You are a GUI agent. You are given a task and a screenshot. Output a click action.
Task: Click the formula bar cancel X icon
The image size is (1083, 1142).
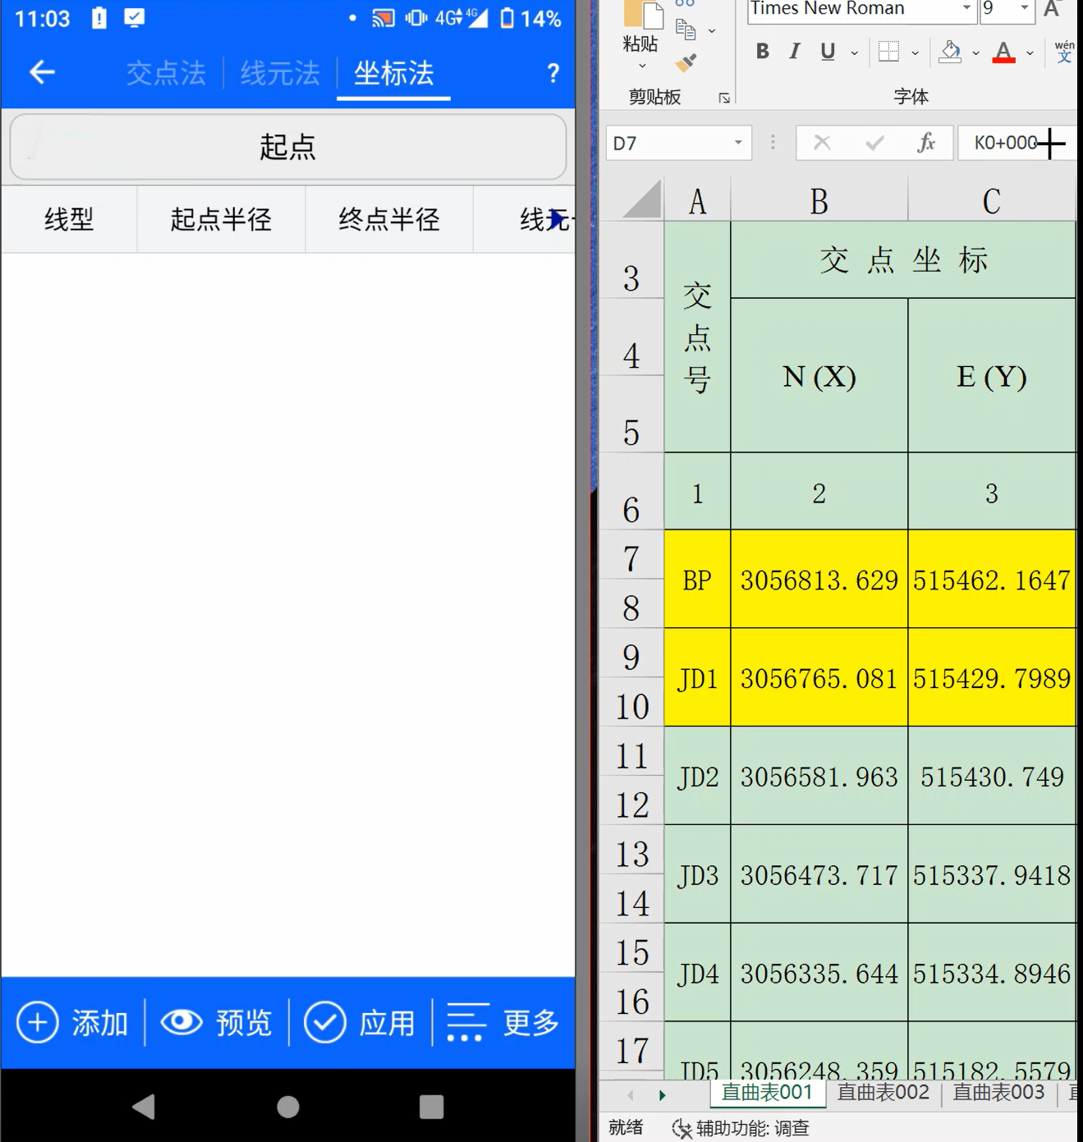point(822,143)
